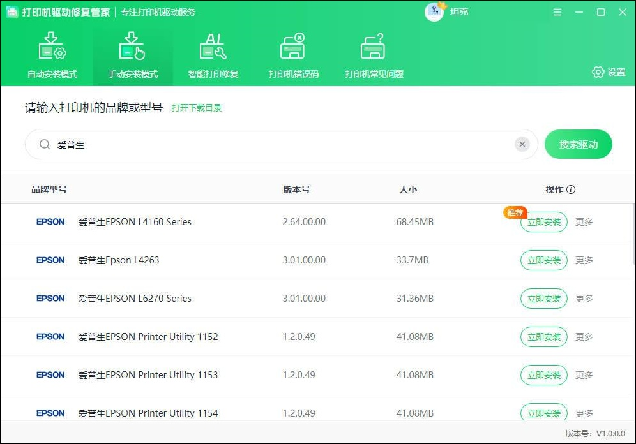636x444 pixels.
Task: Click EPSON logo in L4263 row
Action: point(50,260)
